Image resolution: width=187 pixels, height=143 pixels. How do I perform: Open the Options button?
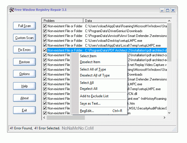(24, 74)
